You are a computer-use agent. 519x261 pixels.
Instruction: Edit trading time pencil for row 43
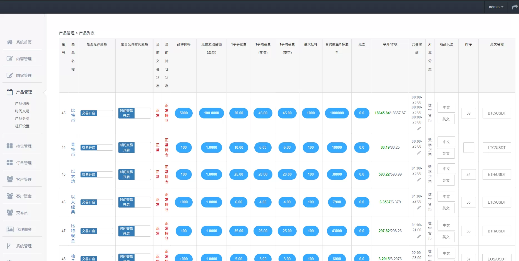[x=419, y=129]
